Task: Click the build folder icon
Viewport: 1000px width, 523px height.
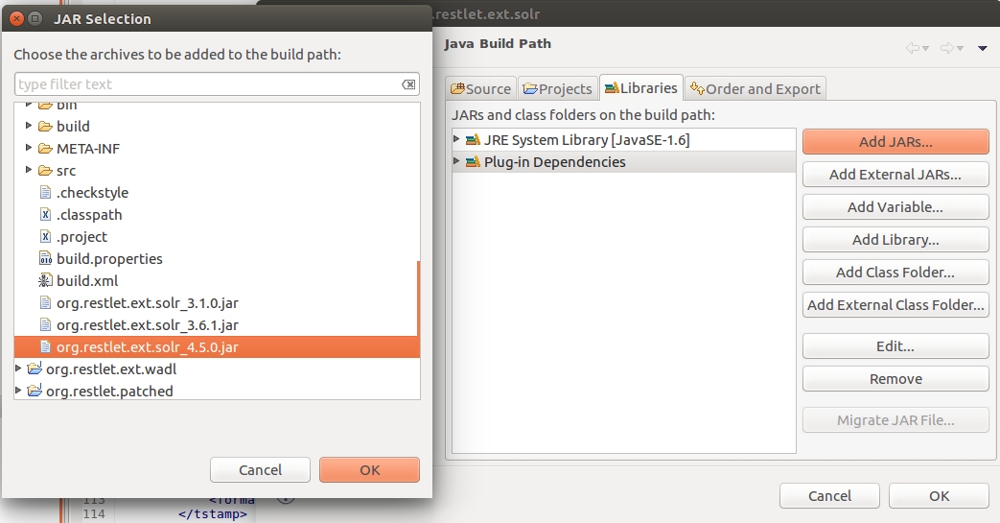Action: pos(45,127)
